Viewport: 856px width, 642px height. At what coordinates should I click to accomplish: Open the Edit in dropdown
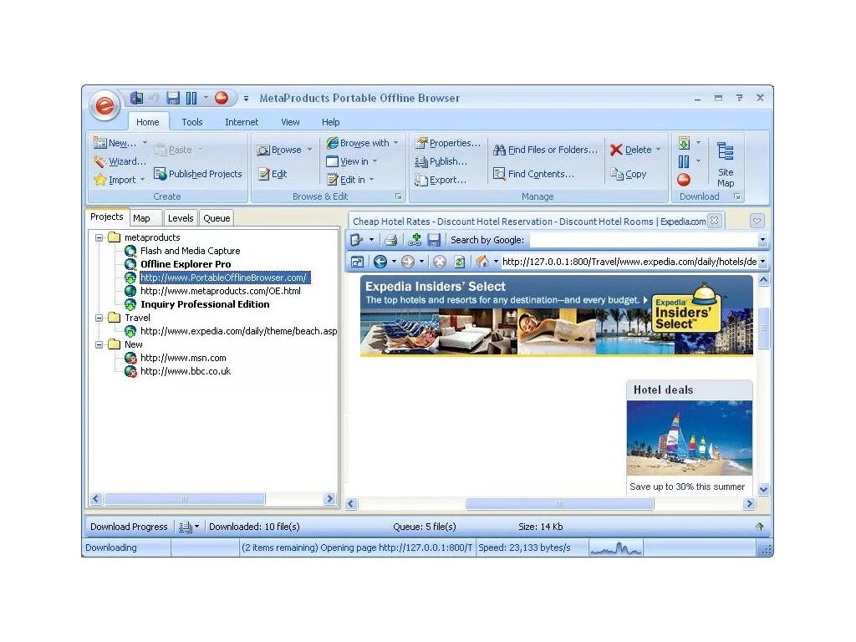[350, 179]
